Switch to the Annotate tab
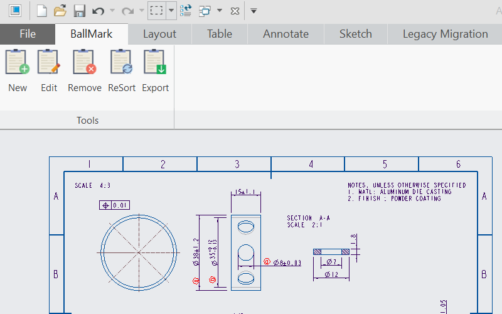 tap(286, 34)
